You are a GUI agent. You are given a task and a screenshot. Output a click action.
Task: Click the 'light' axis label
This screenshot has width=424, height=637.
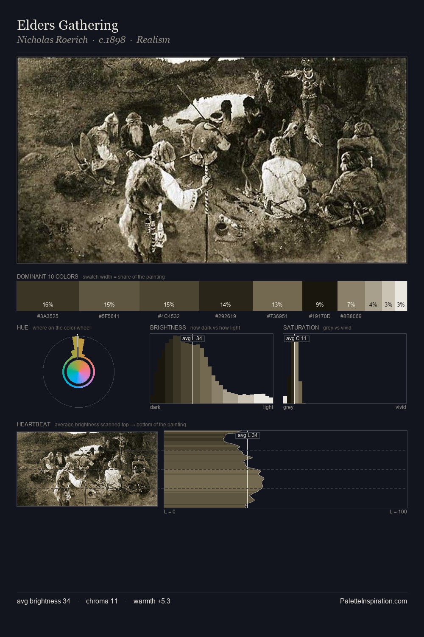pyautogui.click(x=268, y=407)
